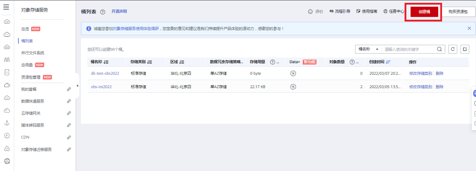
Task: Sort by 存储类别 column
Action: (149, 62)
